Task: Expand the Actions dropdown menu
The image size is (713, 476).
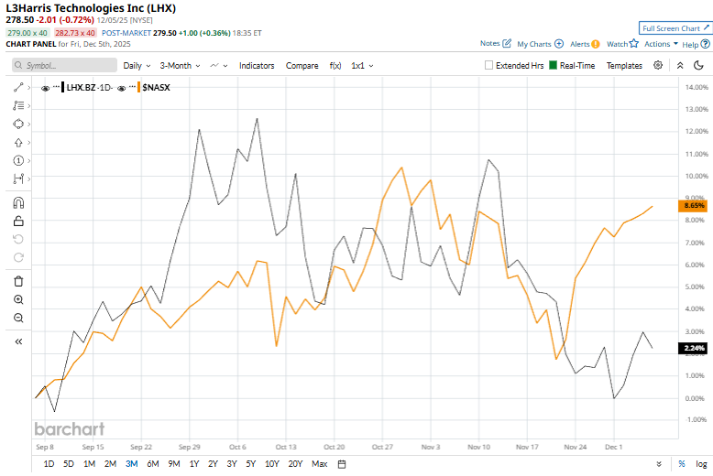Action: 661,44
